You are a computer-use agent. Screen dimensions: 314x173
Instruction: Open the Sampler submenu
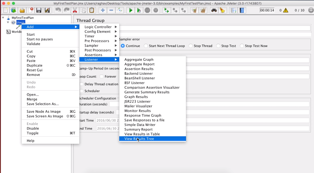click(x=99, y=45)
